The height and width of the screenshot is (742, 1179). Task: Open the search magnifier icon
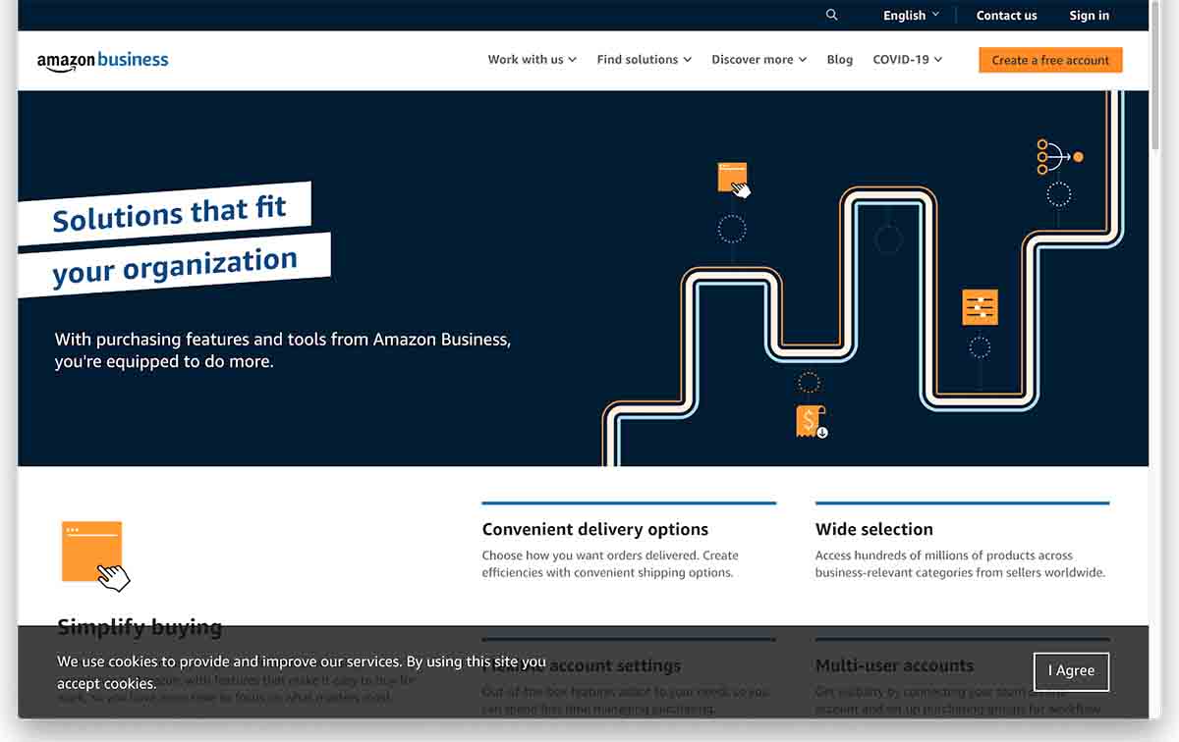tap(832, 15)
